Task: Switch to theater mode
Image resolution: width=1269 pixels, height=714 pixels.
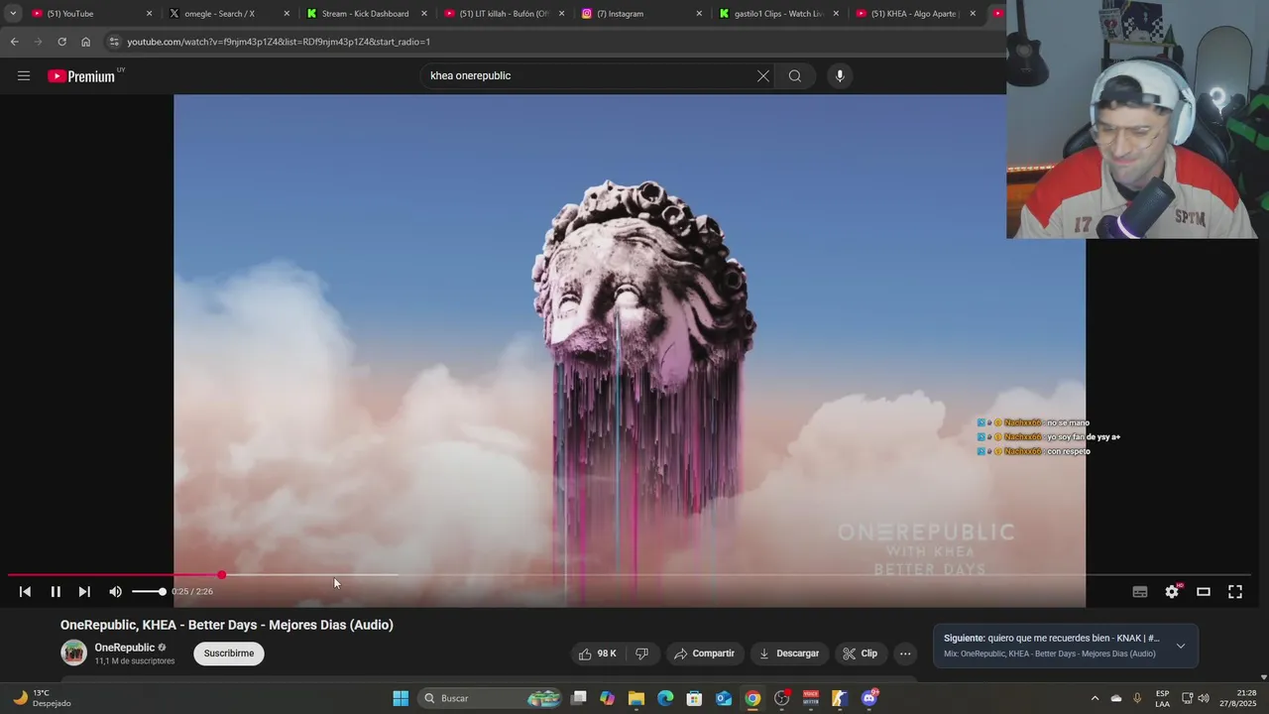Action: click(1204, 592)
